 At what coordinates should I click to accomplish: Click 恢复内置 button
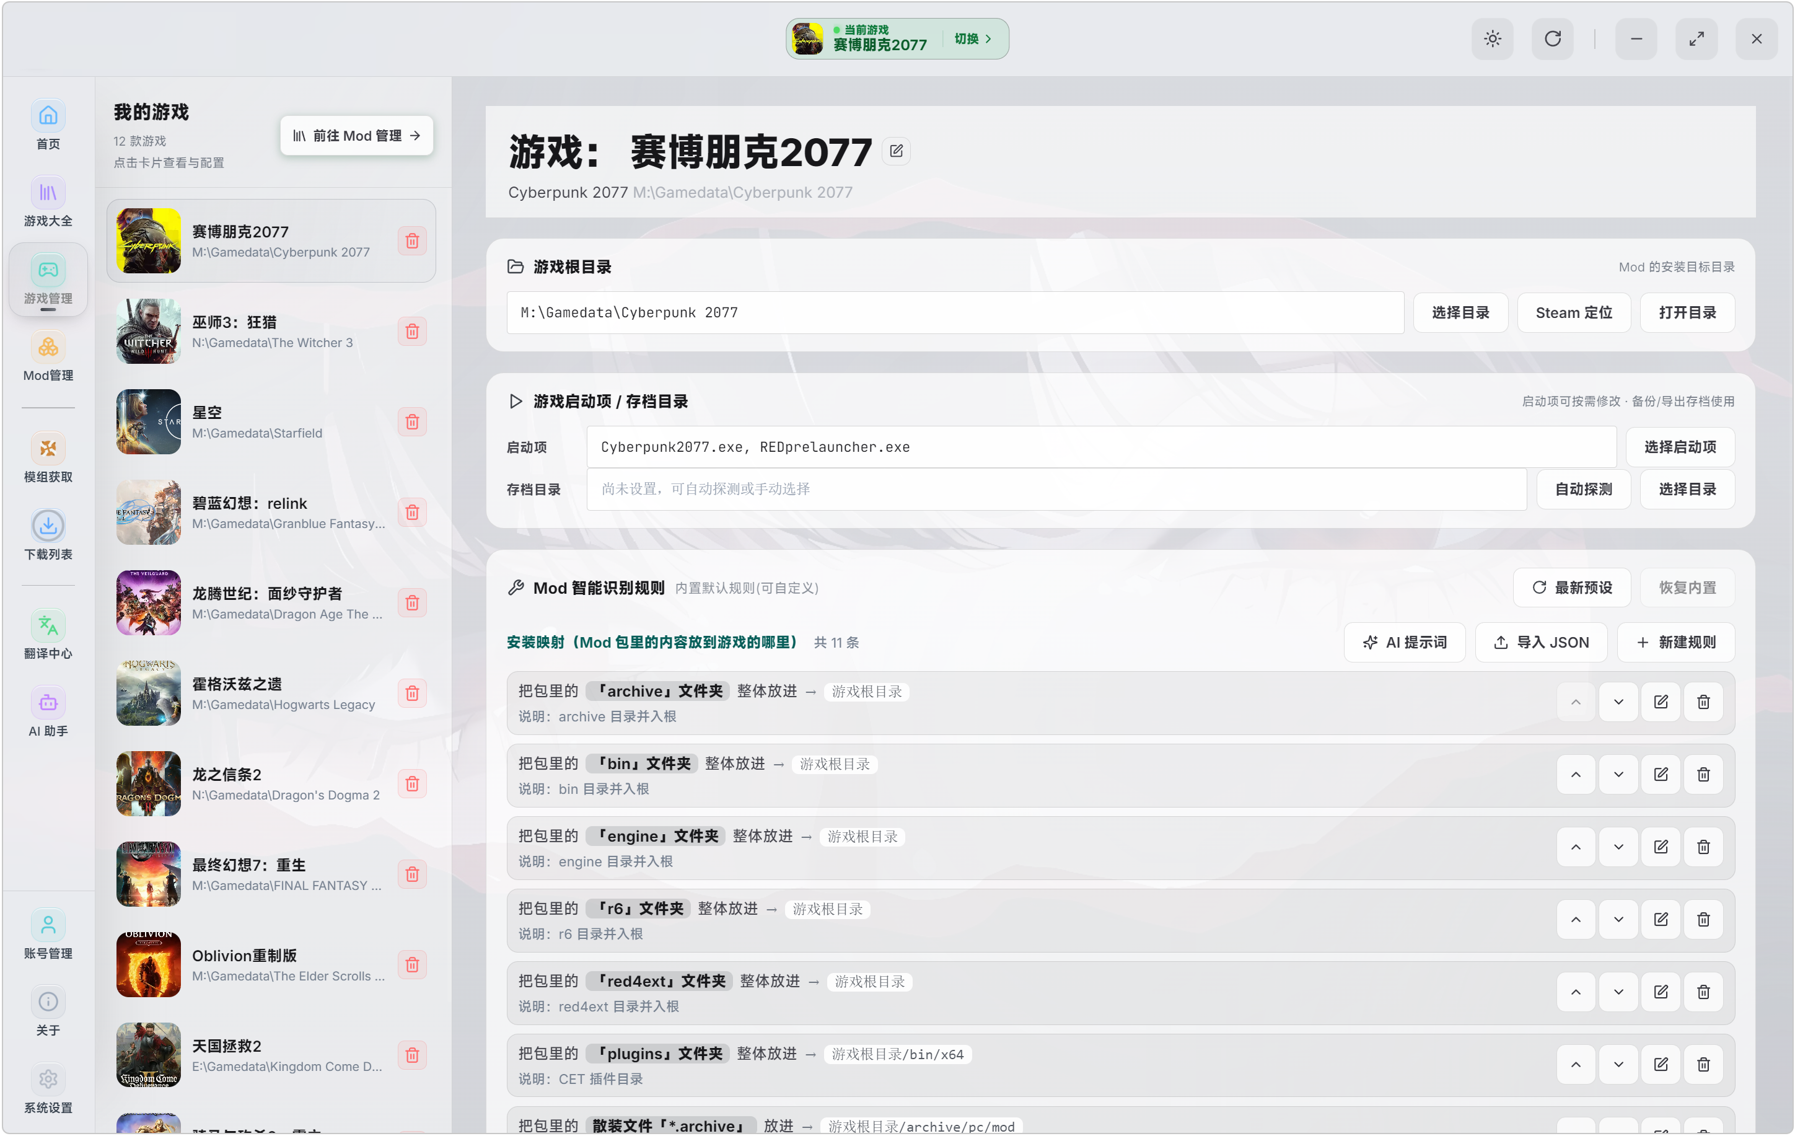1688,588
